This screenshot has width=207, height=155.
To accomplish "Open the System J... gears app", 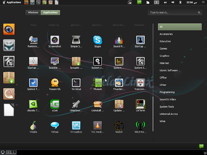I will 97,63.
